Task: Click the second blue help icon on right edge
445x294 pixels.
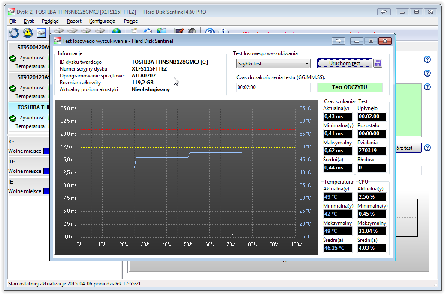Action: pos(427,73)
